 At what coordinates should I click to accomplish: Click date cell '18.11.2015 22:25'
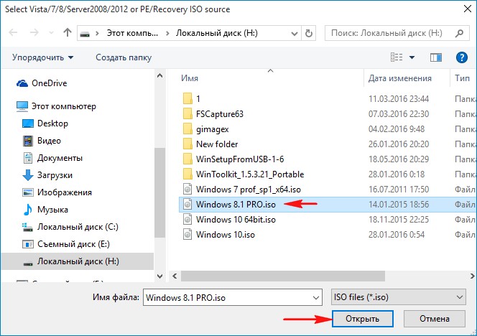point(399,220)
